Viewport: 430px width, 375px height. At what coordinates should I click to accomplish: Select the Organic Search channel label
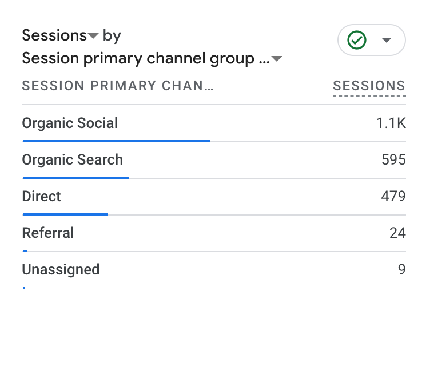72,159
